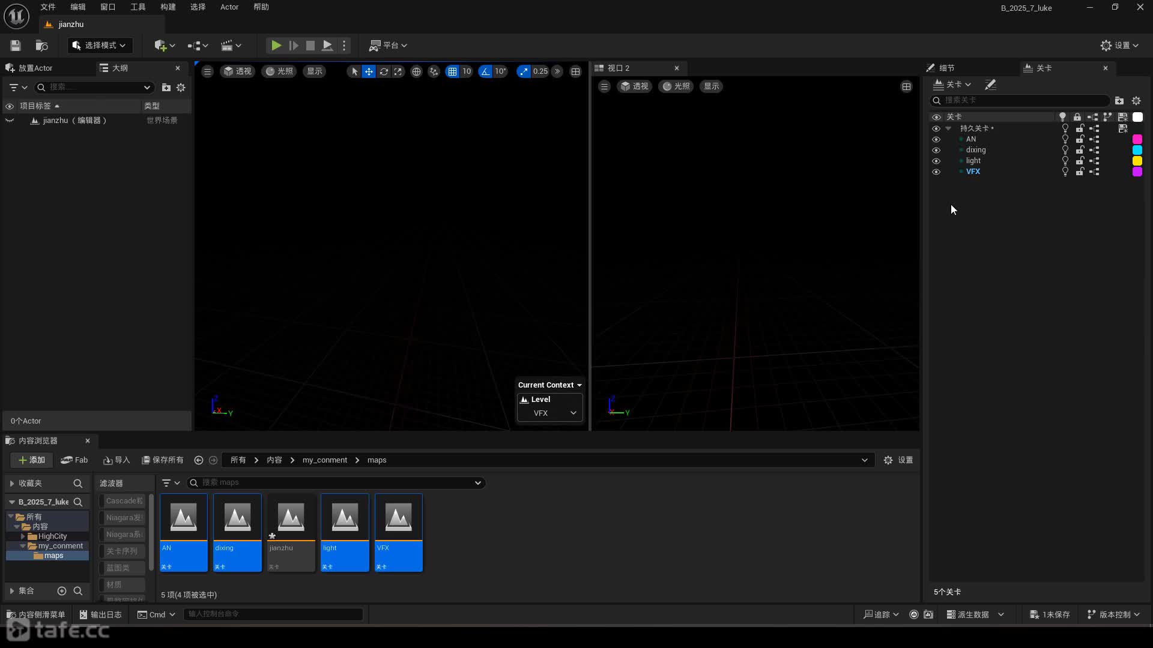Open the Actor menu
The image size is (1153, 648).
coord(229,7)
